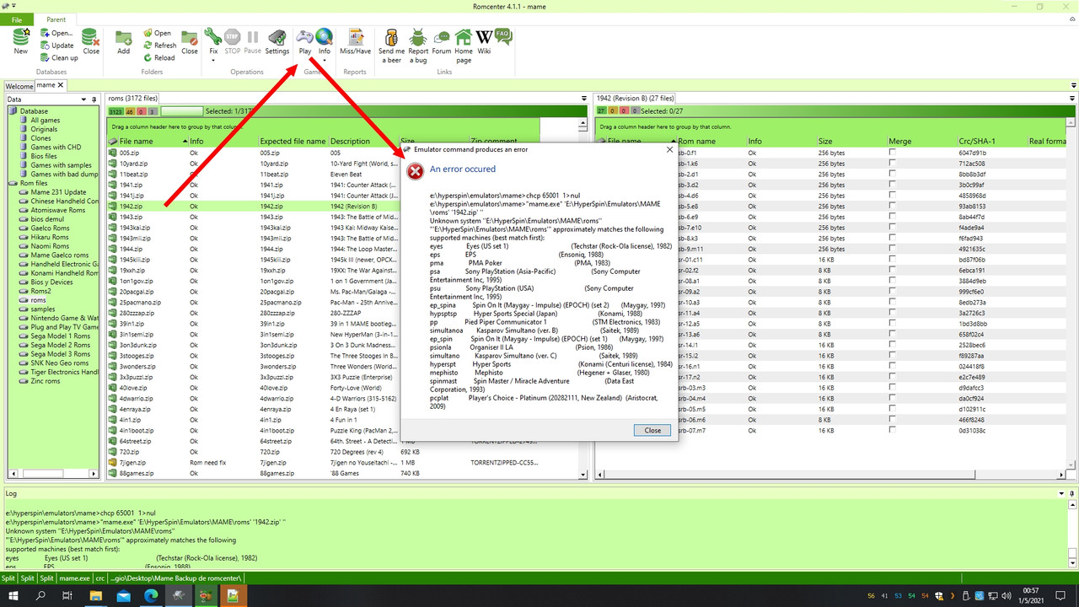
Task: Toggle Merge checkbox for sb-1.k6
Action: point(893,164)
